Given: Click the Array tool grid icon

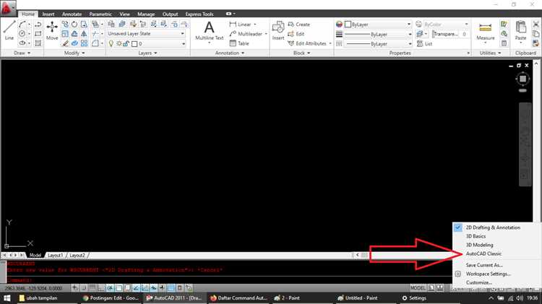Looking at the screenshot, I should point(84,43).
